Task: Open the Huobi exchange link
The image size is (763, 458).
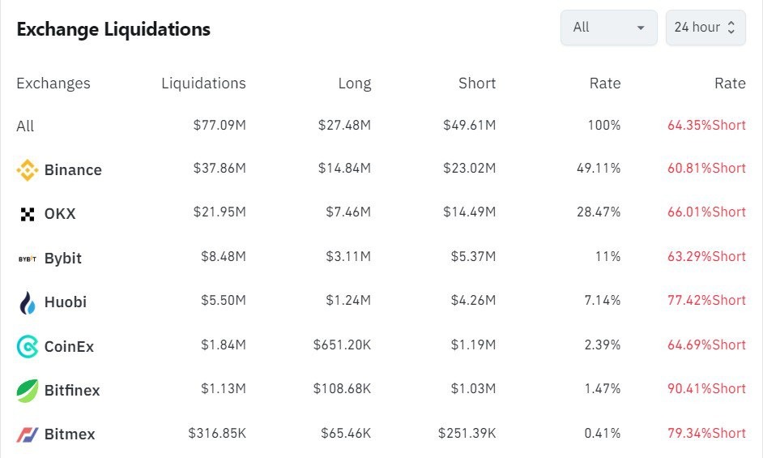Action: (x=66, y=302)
